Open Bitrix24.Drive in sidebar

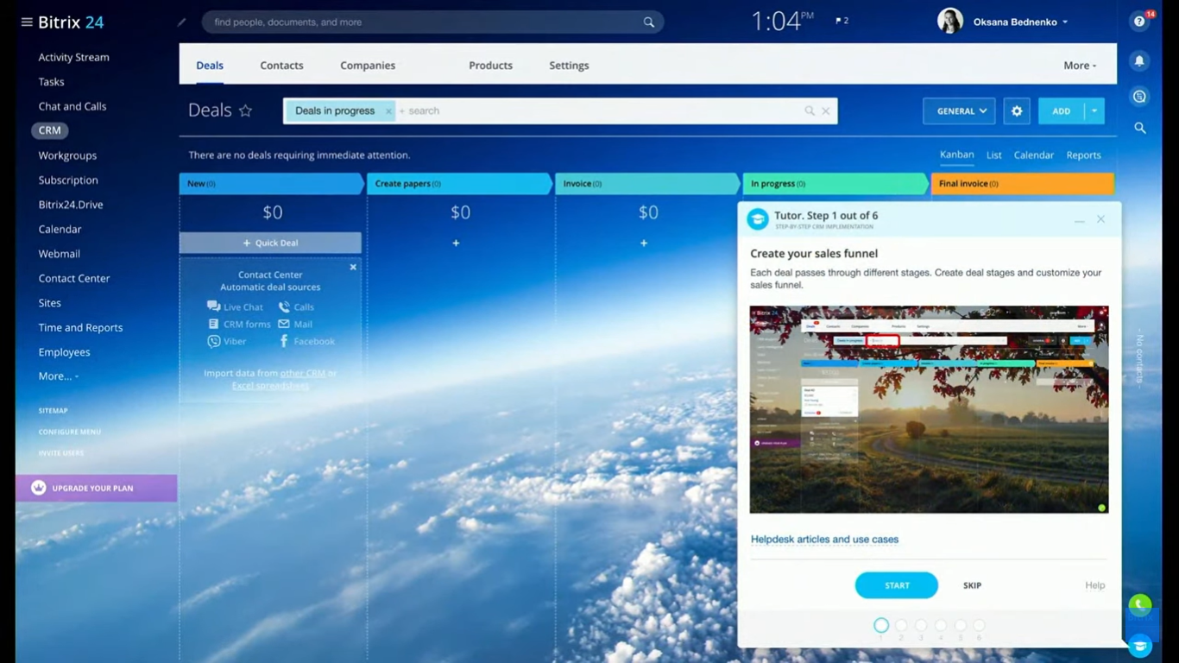[x=71, y=205]
